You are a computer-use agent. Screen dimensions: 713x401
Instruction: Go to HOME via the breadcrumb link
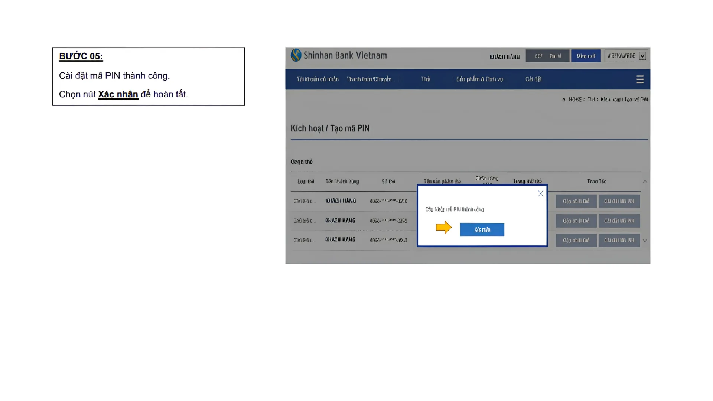click(575, 100)
